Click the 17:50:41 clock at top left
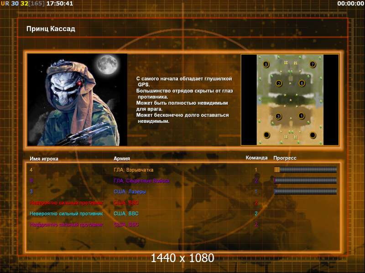The width and height of the screenshot is (365, 273). coord(60,4)
